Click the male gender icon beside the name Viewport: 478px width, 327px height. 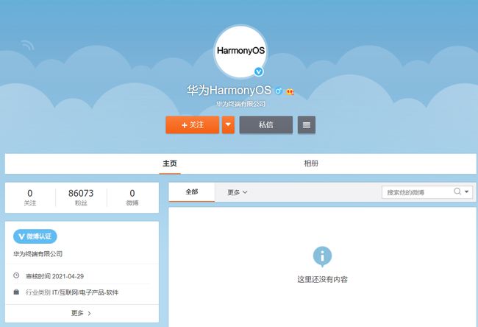(278, 91)
